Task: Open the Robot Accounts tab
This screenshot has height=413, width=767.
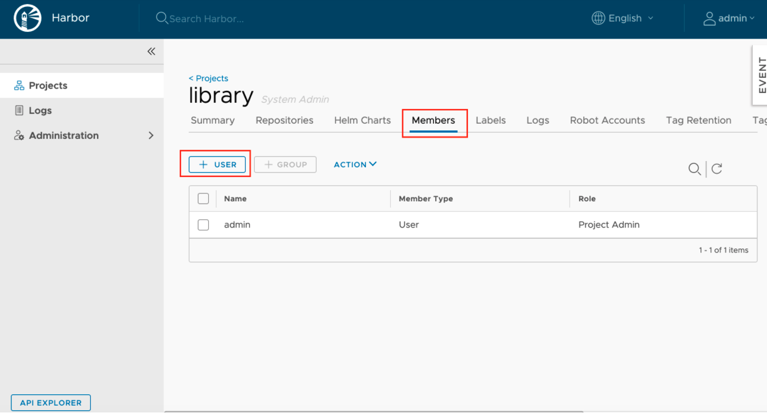Action: coord(607,120)
